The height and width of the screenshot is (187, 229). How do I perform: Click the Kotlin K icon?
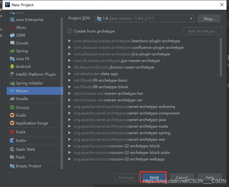[x=12, y=141]
